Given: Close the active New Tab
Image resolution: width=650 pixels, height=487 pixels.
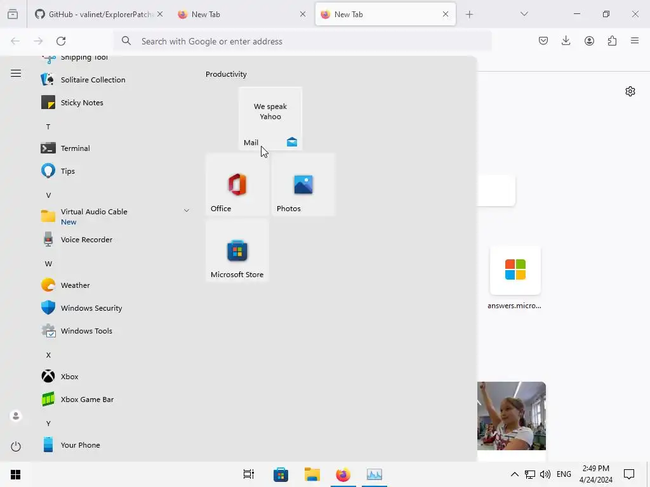Looking at the screenshot, I should [x=446, y=14].
